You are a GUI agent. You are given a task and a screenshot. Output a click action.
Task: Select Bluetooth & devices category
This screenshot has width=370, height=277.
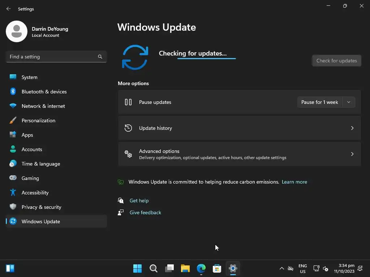coord(56,91)
